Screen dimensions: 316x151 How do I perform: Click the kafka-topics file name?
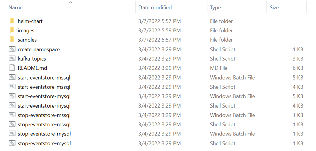pyautogui.click(x=32, y=59)
